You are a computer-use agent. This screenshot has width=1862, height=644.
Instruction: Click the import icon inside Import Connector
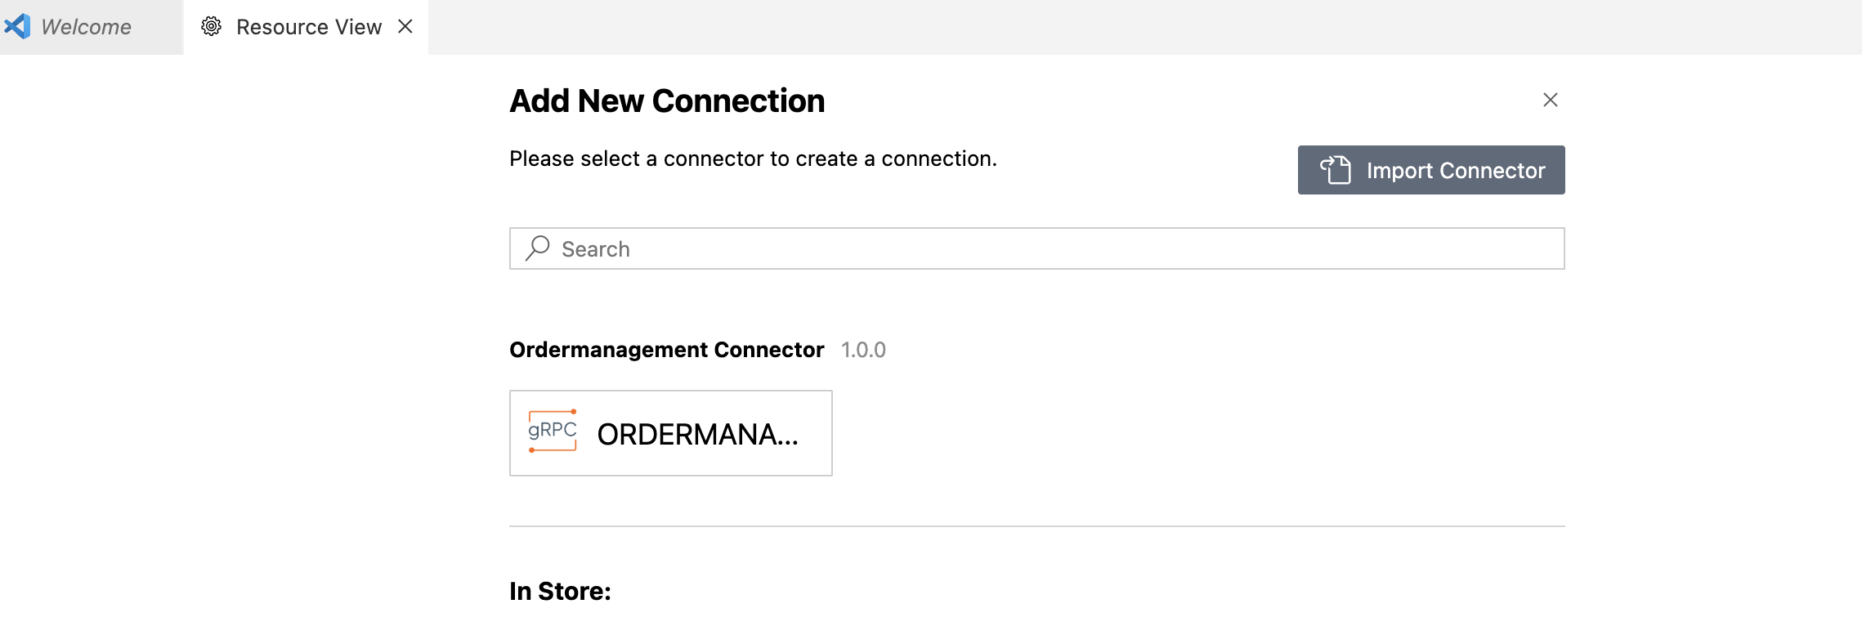point(1336,170)
